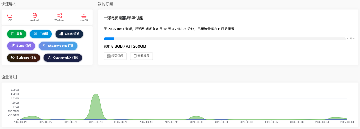
Task: Click the rocket icon in Shadowrocket button
Action: pos(44,46)
